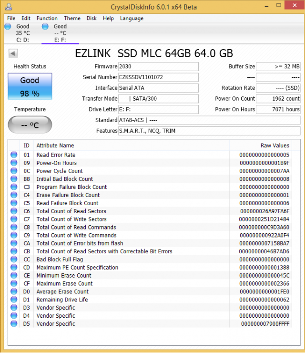Viewport: 305px width, 353px height.
Task: Open the Disk menu
Action: click(91, 18)
